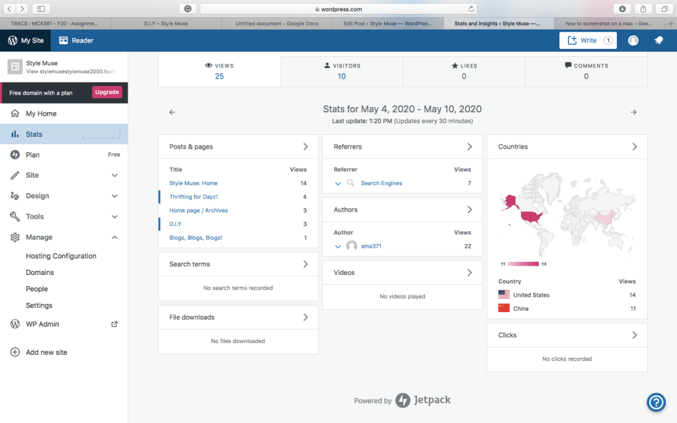Screen dimensions: 677x423
Task: Switch to the Visitors stats tab
Action: coord(342,71)
